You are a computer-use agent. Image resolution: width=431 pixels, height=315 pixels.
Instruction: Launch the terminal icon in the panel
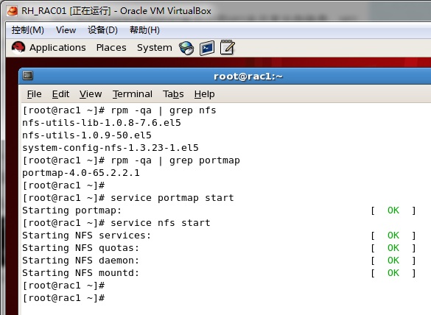point(207,48)
